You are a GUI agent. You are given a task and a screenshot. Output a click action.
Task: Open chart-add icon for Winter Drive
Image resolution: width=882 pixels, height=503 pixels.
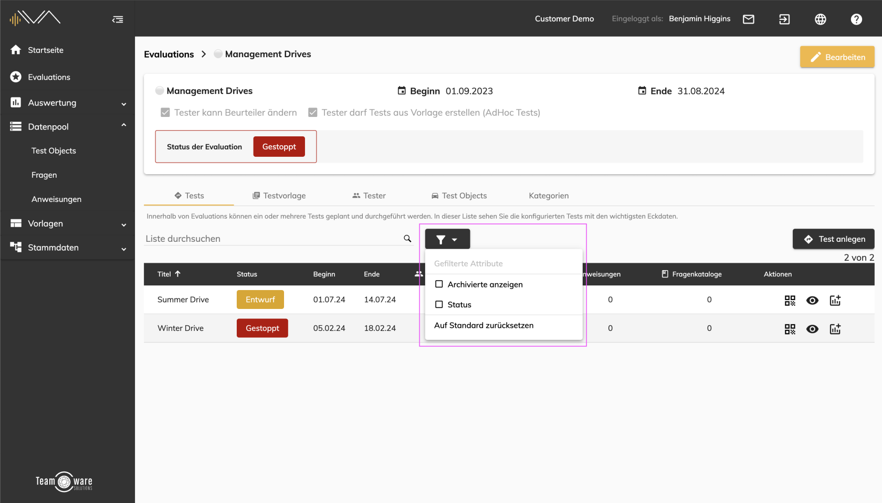click(835, 329)
